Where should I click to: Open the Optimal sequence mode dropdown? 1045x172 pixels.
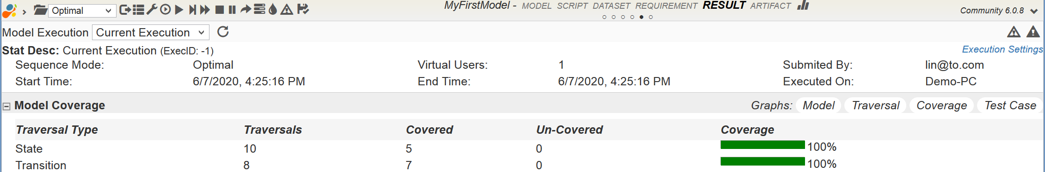[x=82, y=11]
